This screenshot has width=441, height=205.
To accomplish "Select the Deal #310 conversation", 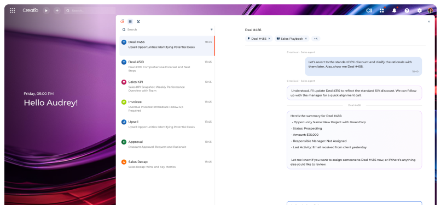I will (x=167, y=66).
